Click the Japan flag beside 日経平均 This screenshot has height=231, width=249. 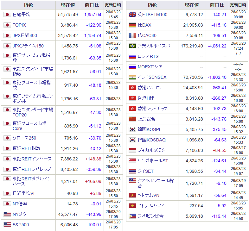pyautogui.click(x=7, y=15)
